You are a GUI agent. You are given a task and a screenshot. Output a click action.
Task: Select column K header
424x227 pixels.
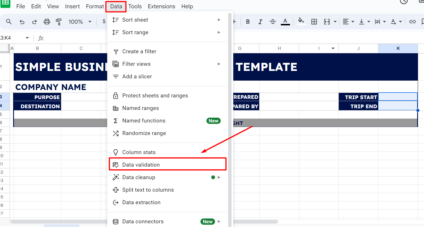[x=398, y=48]
